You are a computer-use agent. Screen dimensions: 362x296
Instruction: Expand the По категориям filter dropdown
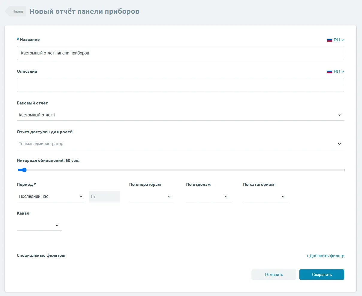[x=265, y=197]
